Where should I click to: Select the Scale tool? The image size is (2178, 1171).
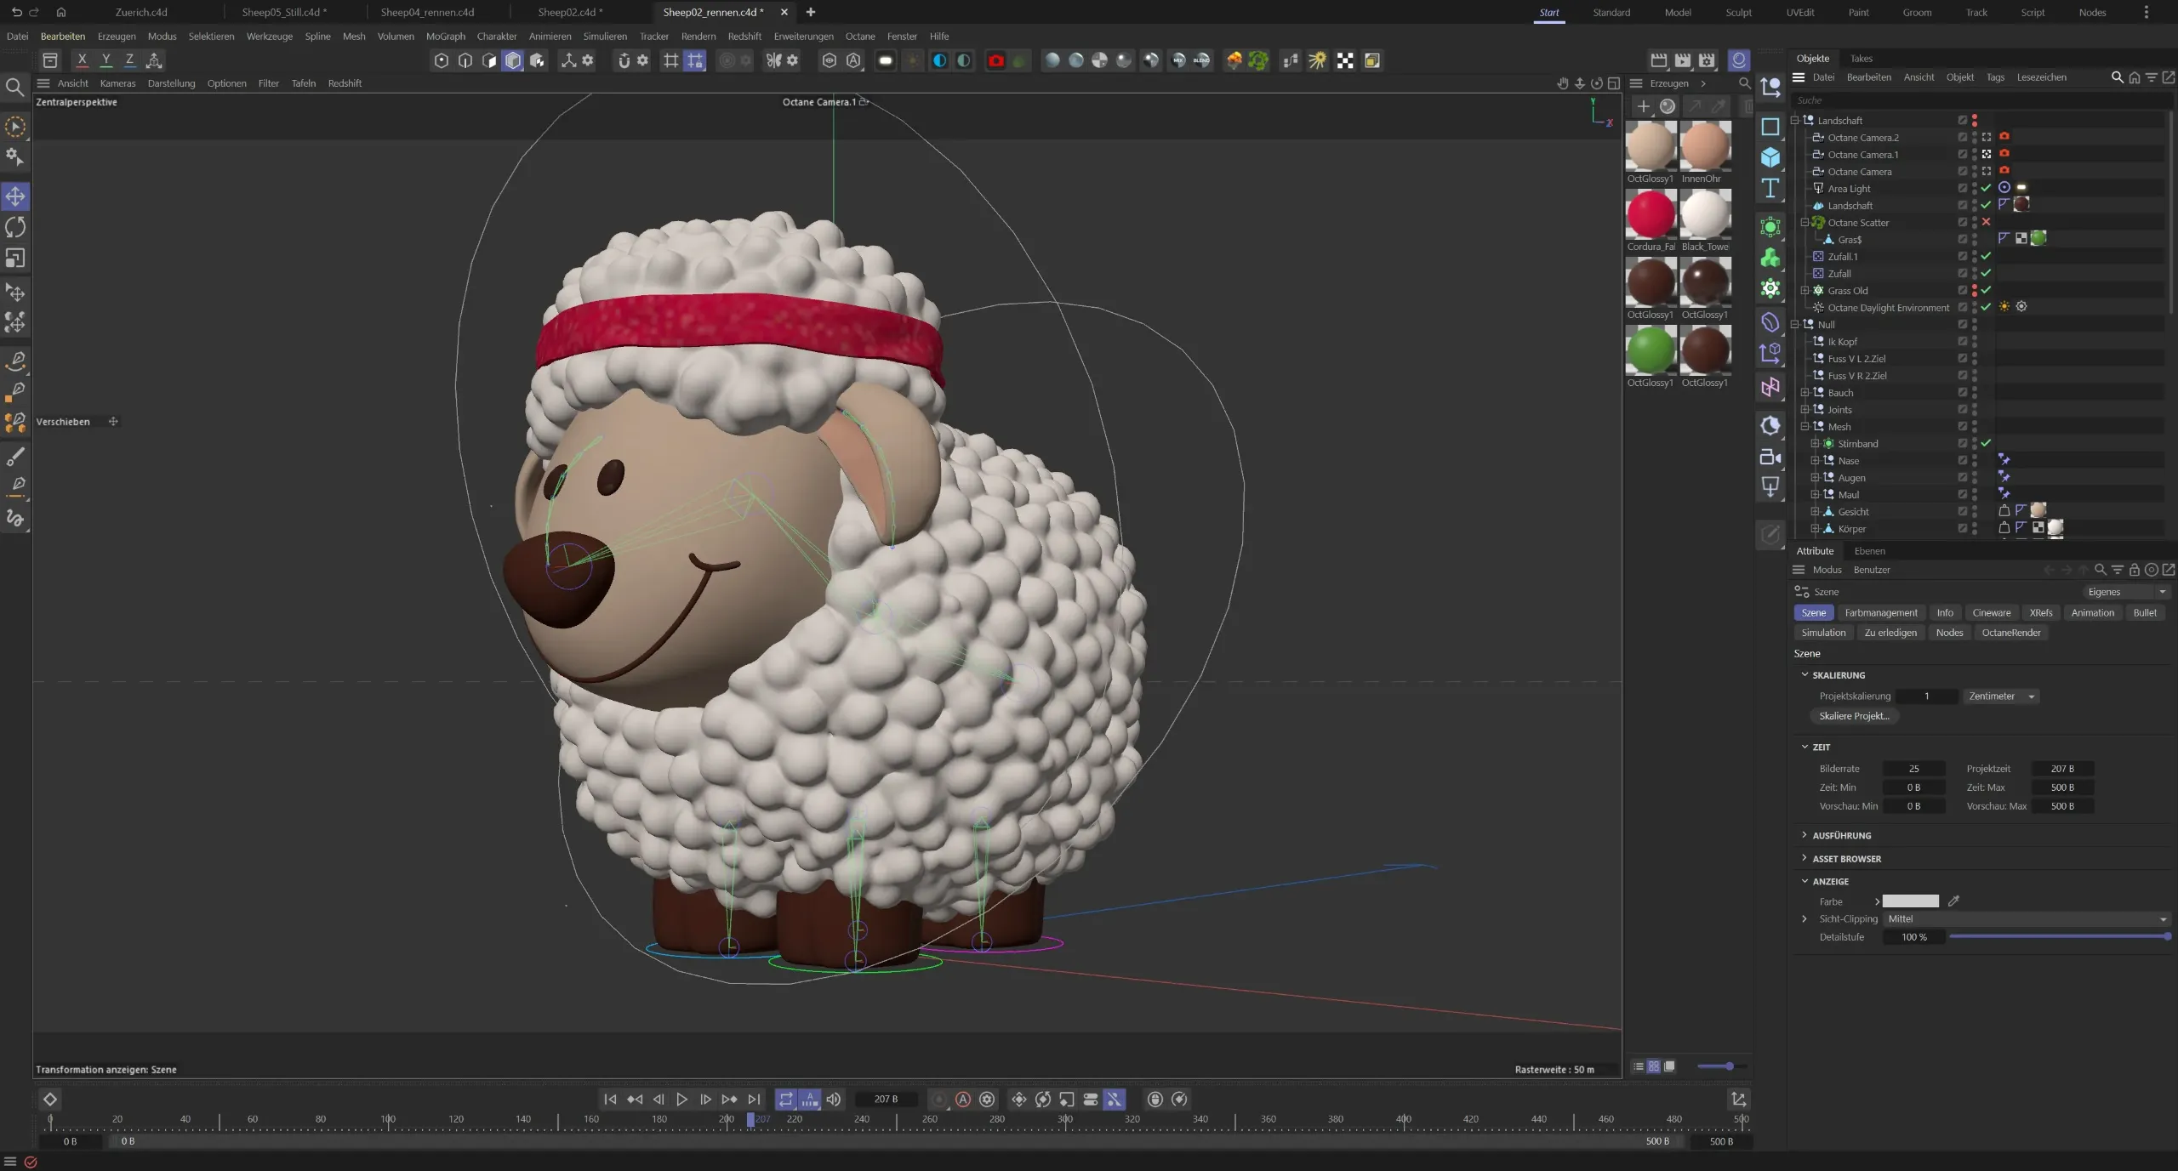[15, 259]
